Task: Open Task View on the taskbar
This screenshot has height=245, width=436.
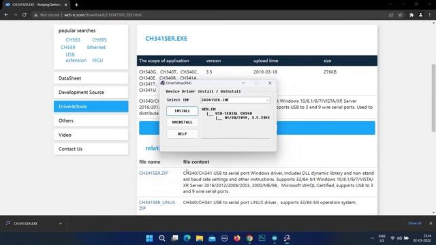Action: [x=174, y=238]
